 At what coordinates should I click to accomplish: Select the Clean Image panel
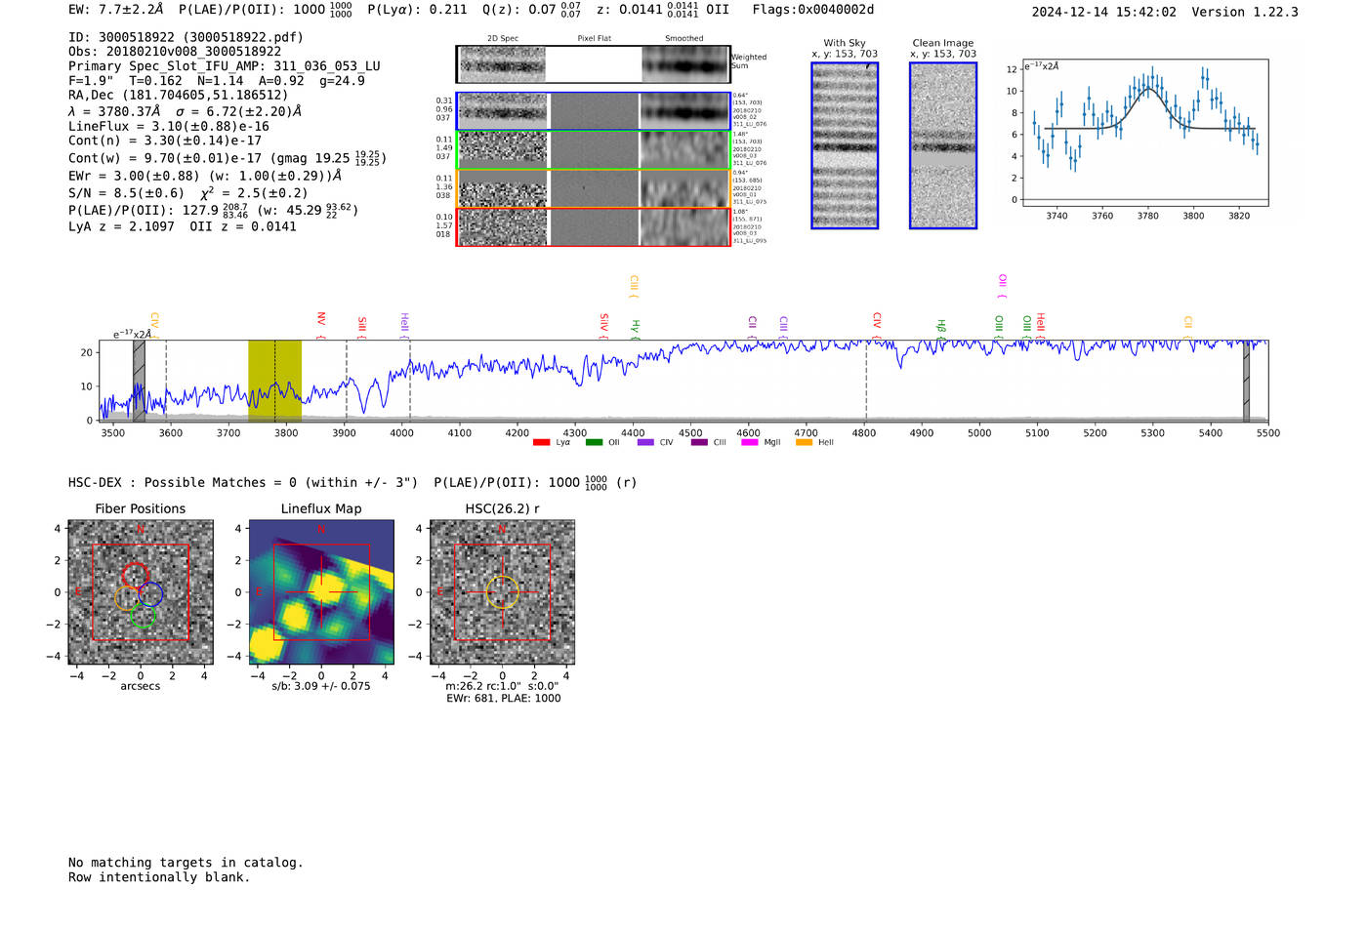(x=943, y=145)
